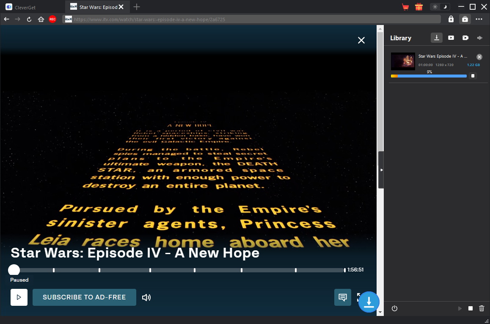Click the padlock icon beside the address bar

click(x=451, y=19)
